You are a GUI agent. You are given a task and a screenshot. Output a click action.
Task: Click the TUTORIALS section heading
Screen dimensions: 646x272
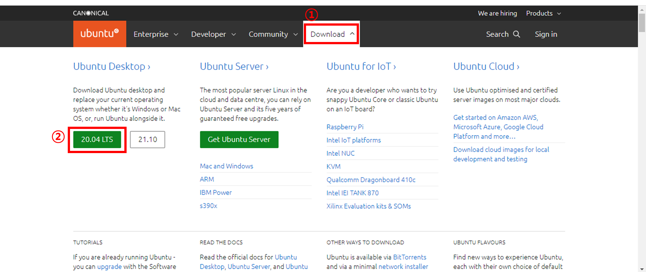pos(88,242)
